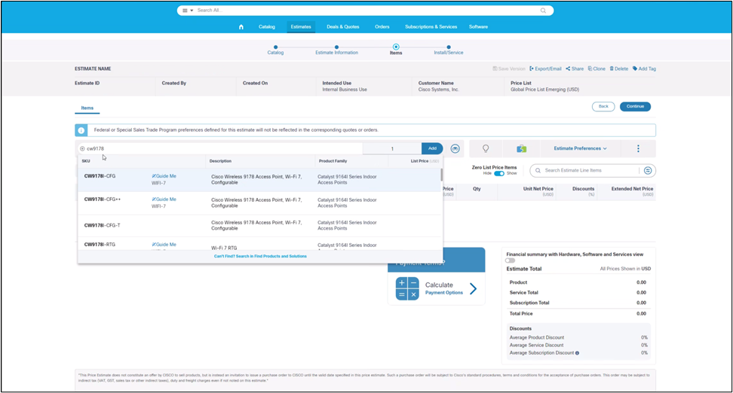
Task: Click the magnifier icon in Search All
Action: tap(543, 11)
